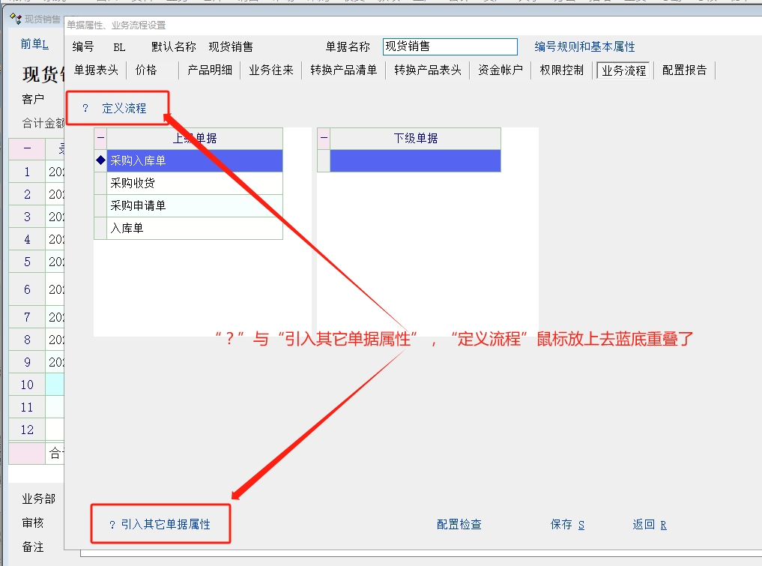Click the minus header of background table

27,148
